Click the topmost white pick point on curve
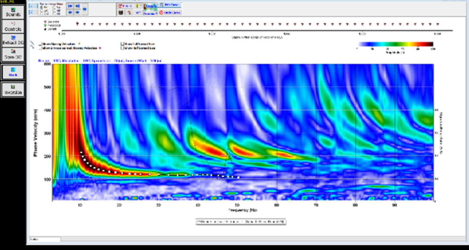Screen dimensions: 469x250 (81, 153)
